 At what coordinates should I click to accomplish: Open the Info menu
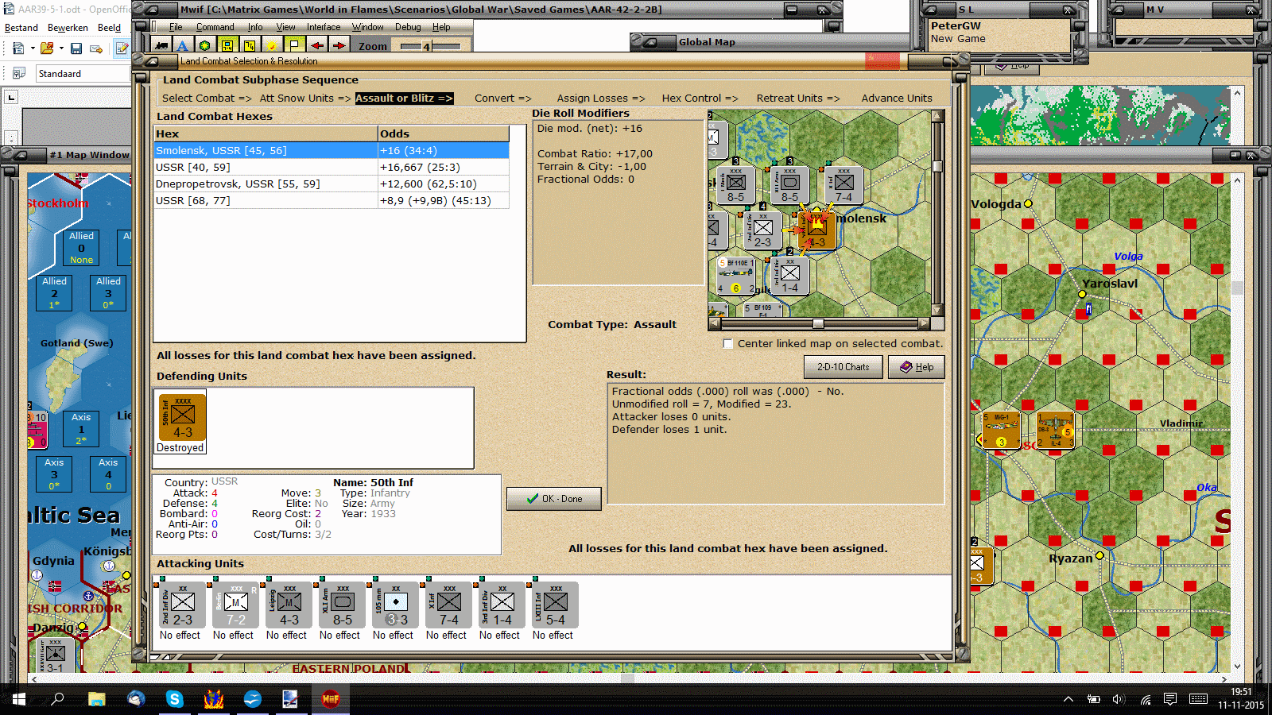click(254, 27)
